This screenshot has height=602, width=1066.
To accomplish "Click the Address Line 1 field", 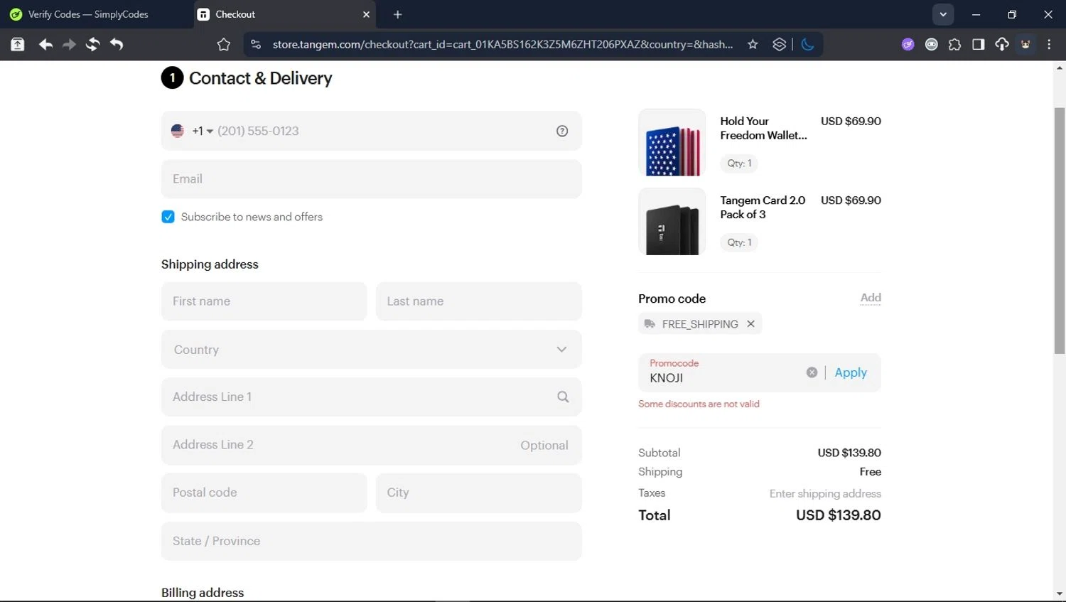I will click(371, 397).
